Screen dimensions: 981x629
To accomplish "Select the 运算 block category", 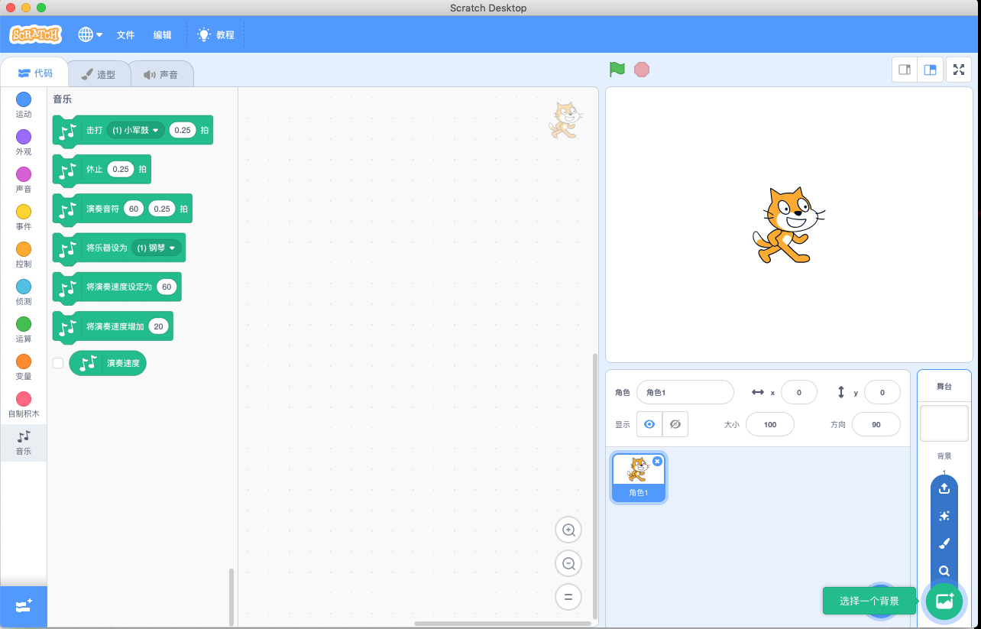I will (24, 329).
